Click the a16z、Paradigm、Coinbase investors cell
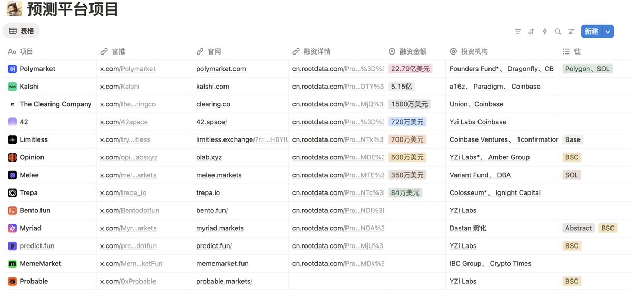631x290 pixels. pyautogui.click(x=502, y=87)
